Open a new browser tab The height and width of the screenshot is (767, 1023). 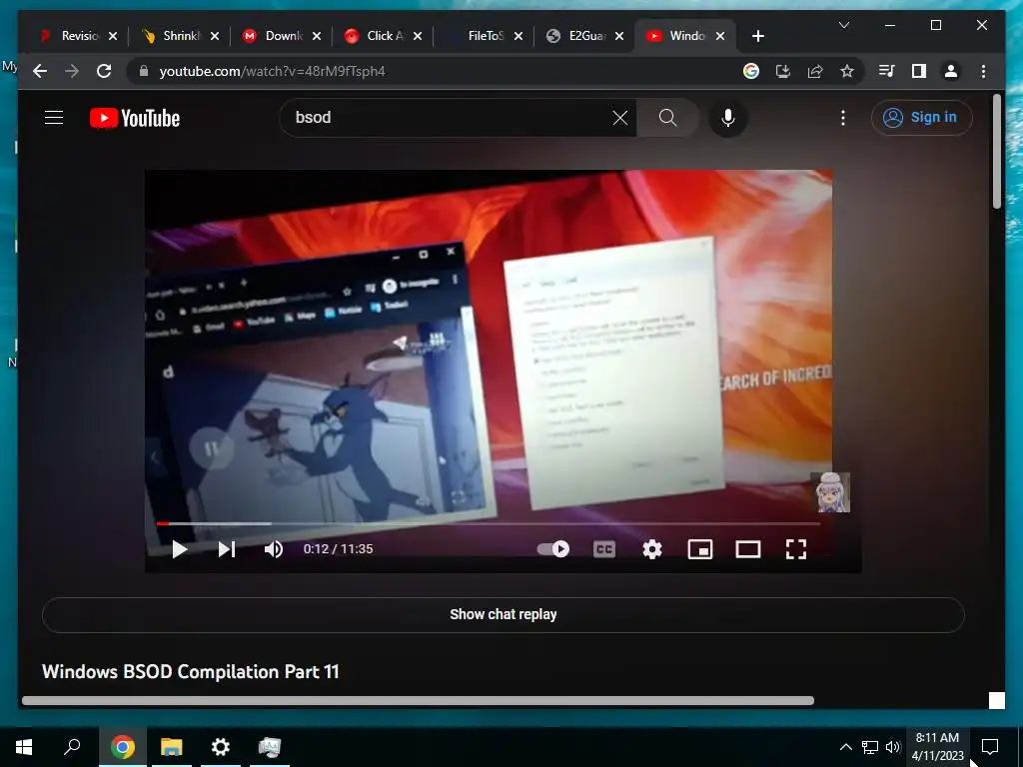[x=757, y=36]
